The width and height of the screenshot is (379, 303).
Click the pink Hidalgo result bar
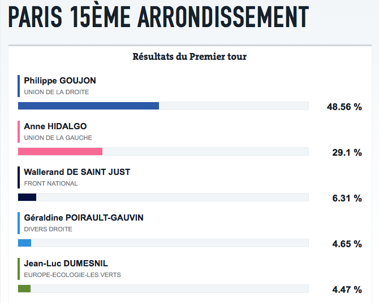(x=60, y=151)
